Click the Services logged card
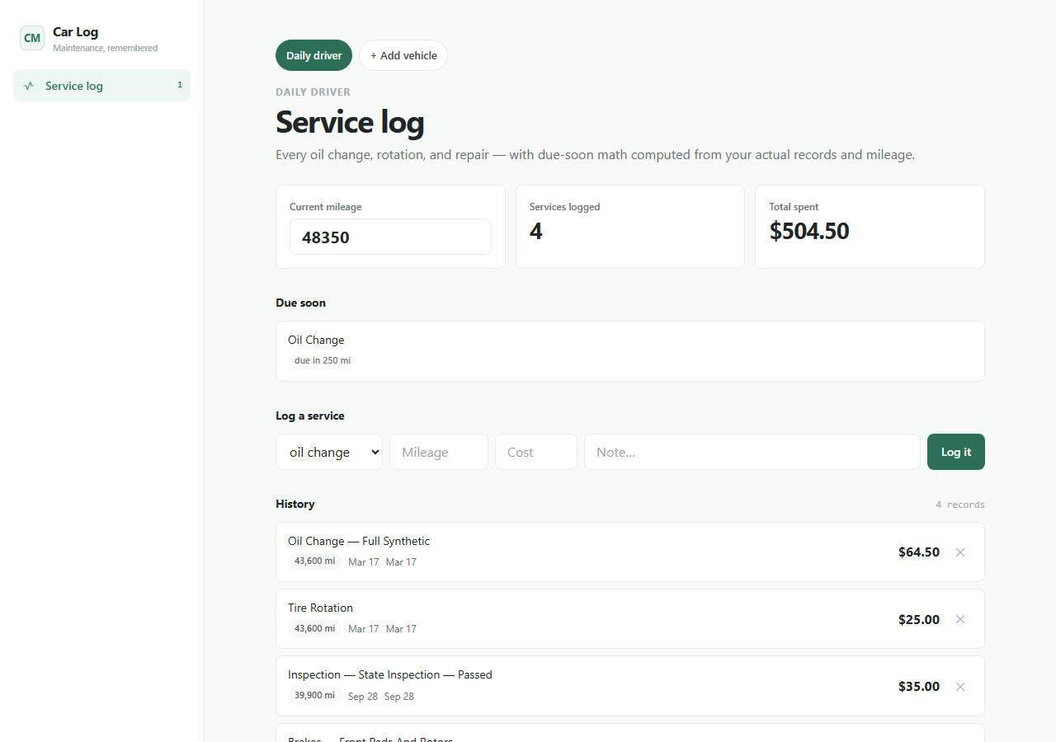 pyautogui.click(x=630, y=227)
